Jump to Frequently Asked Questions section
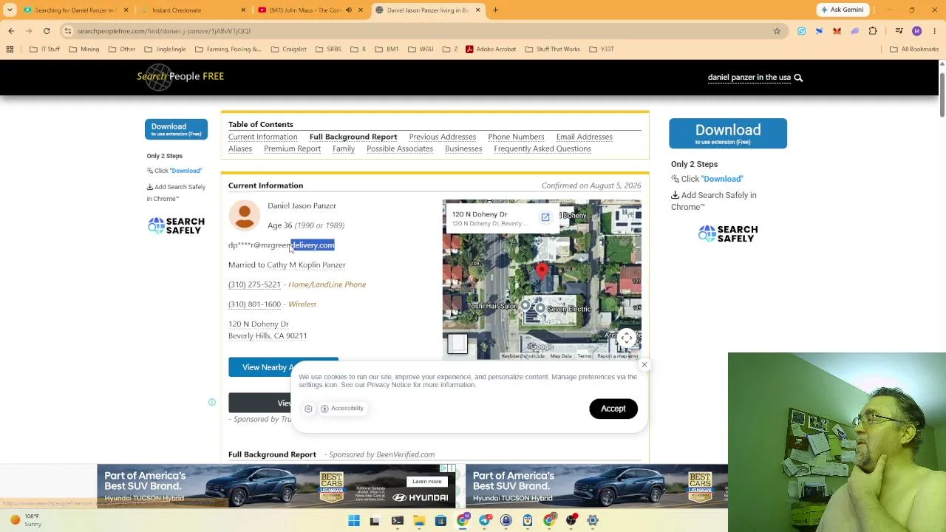The height and width of the screenshot is (532, 946). (542, 149)
